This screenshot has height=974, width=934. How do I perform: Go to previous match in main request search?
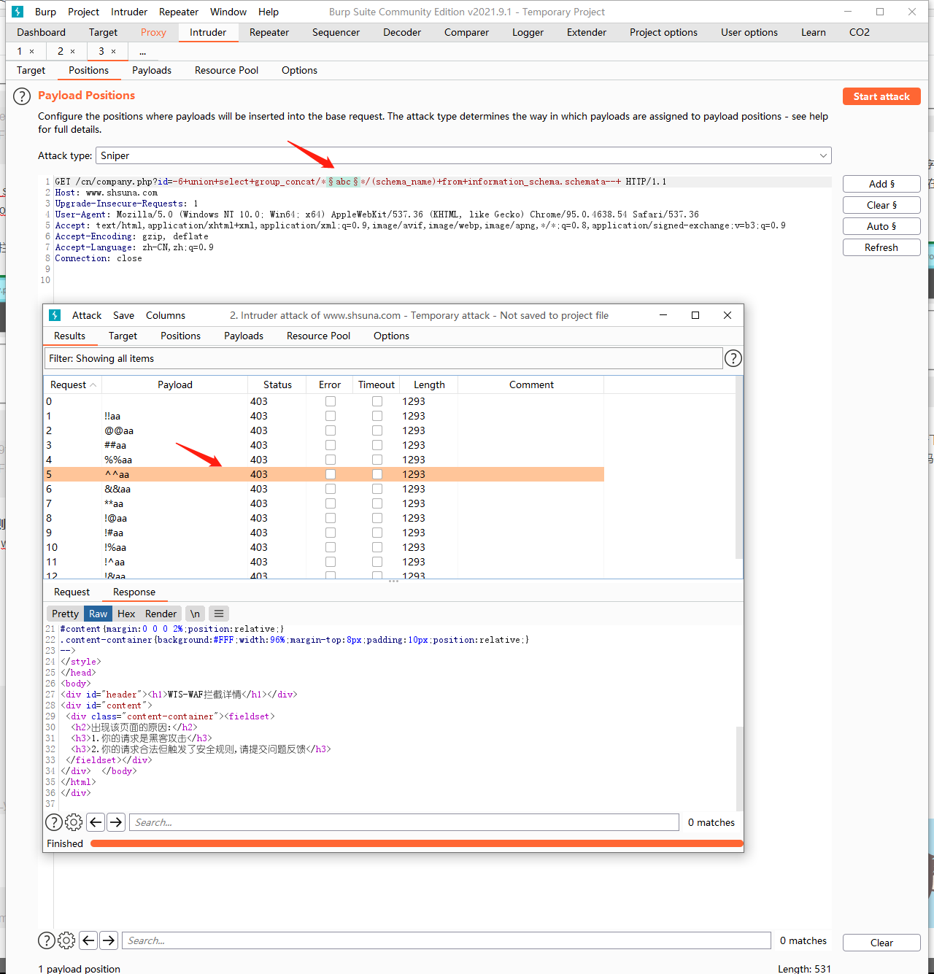tap(88, 940)
